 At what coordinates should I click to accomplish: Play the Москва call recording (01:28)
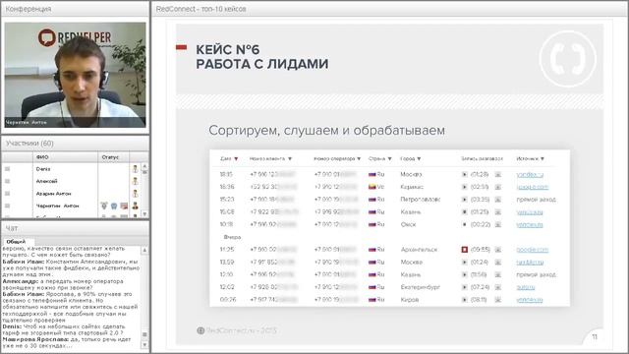point(465,175)
